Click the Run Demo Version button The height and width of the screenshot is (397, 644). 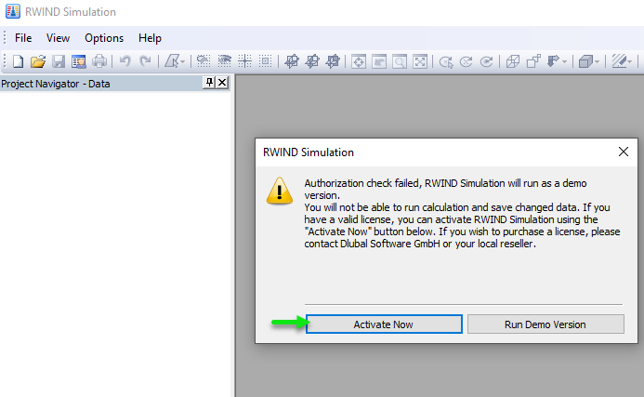(x=545, y=324)
